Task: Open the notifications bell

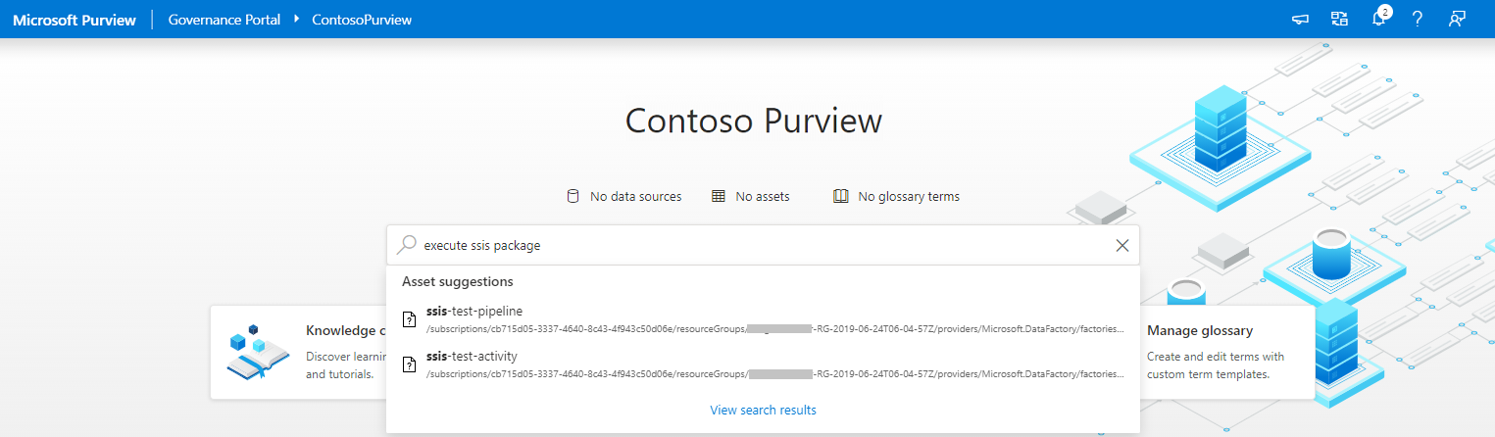Action: (x=1379, y=20)
